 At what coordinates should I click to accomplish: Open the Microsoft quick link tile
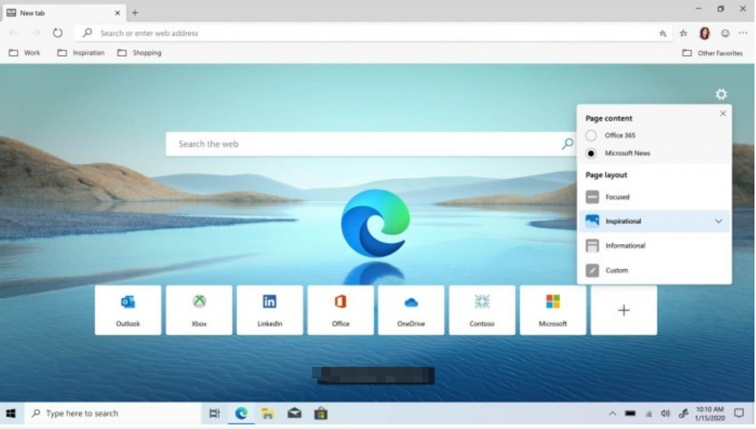(553, 310)
